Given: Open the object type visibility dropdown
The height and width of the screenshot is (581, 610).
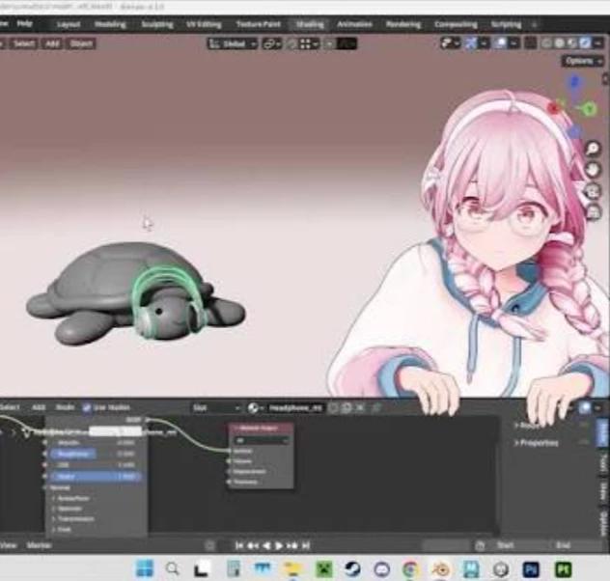Looking at the screenshot, I should click(x=451, y=42).
